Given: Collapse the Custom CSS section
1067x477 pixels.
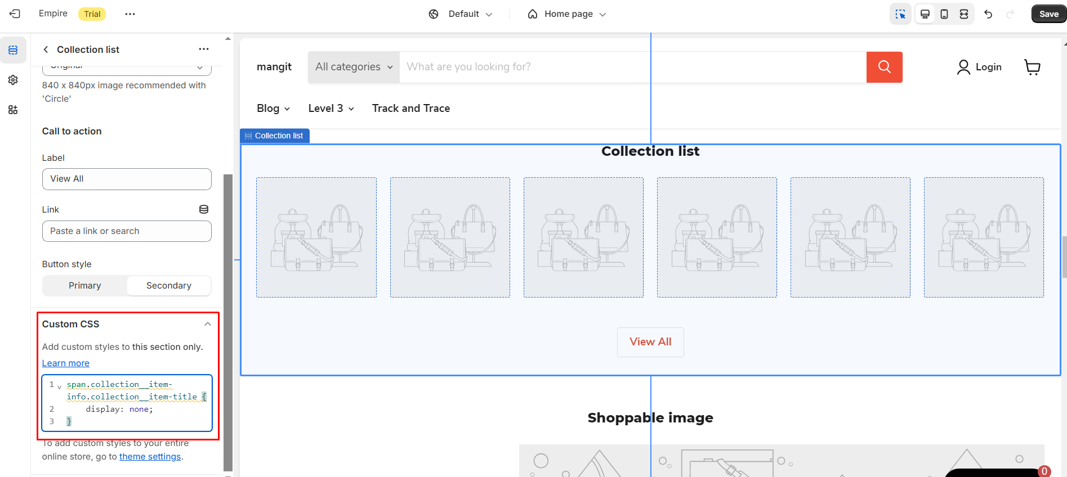Looking at the screenshot, I should tap(208, 324).
